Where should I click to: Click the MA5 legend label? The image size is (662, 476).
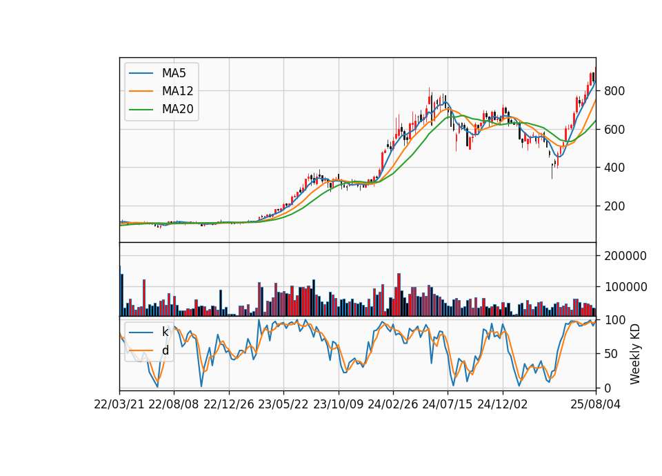pos(174,73)
